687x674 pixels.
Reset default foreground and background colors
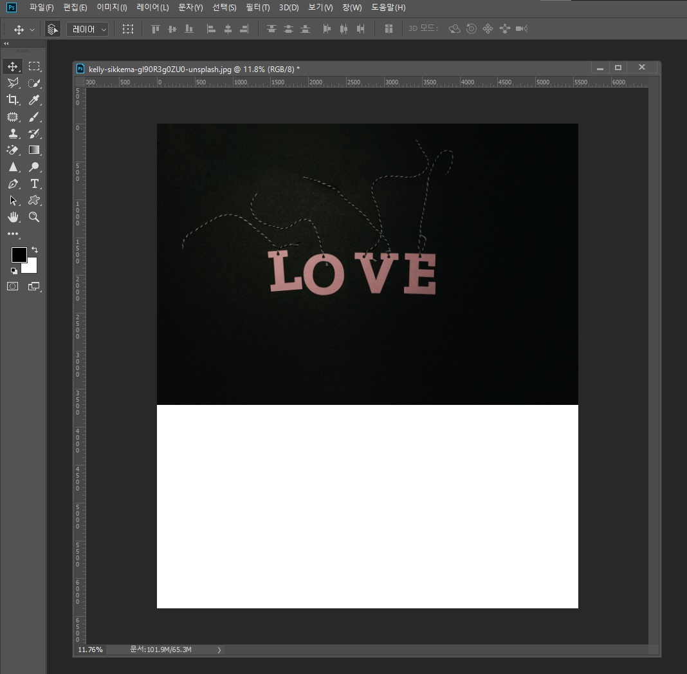pyautogui.click(x=14, y=270)
